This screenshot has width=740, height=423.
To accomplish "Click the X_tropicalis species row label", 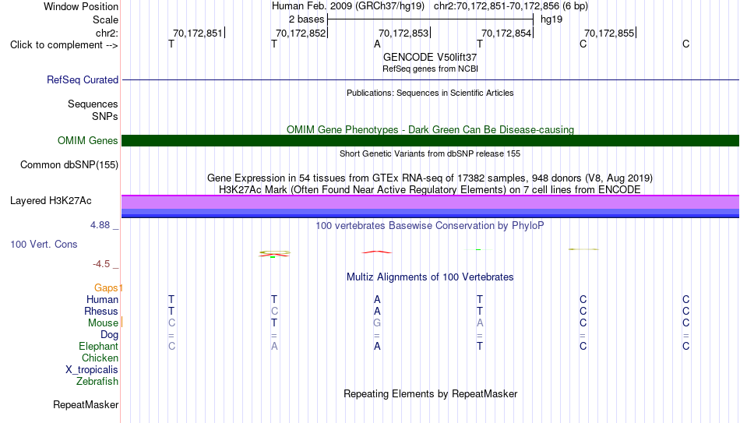I will [92, 370].
